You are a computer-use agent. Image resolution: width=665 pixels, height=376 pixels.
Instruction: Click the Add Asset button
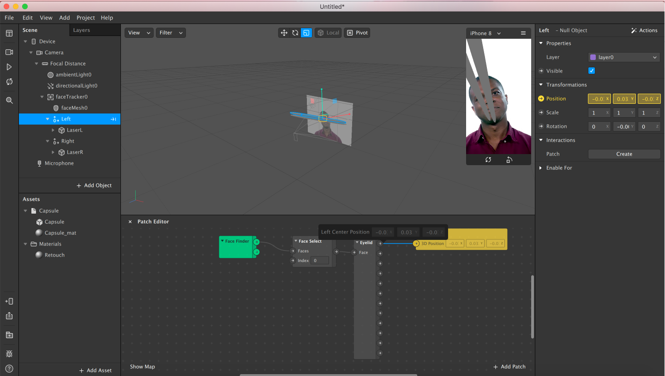[96, 370]
